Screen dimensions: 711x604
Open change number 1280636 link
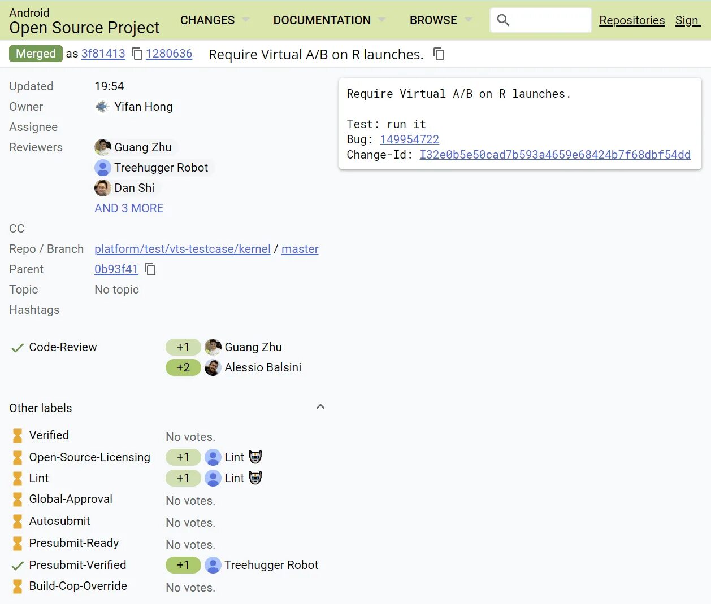[169, 54]
